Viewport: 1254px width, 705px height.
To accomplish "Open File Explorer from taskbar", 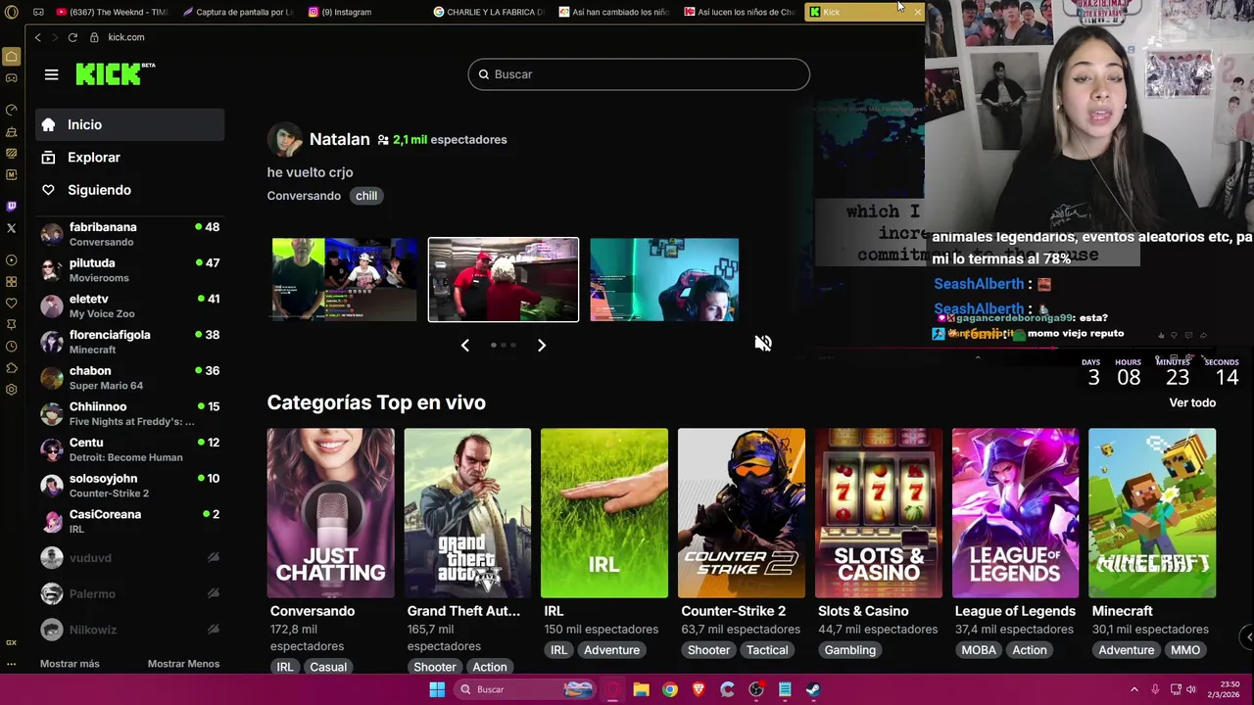I will point(641,689).
